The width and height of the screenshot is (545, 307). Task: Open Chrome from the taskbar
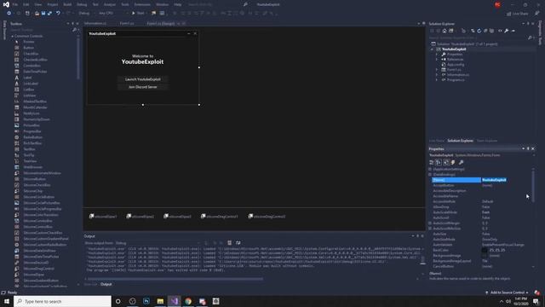(x=188, y=301)
